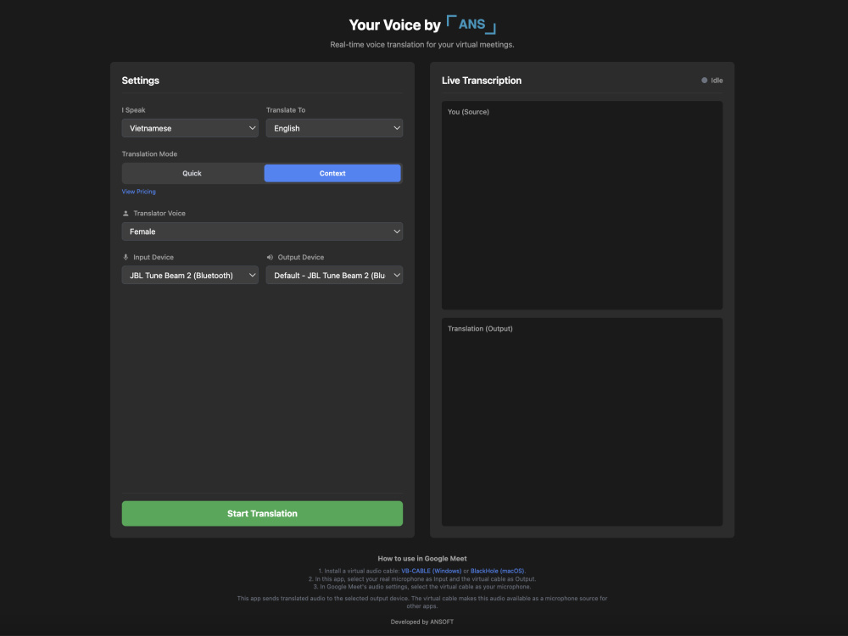Open the I Speak Vietnamese dropdown

(190, 128)
